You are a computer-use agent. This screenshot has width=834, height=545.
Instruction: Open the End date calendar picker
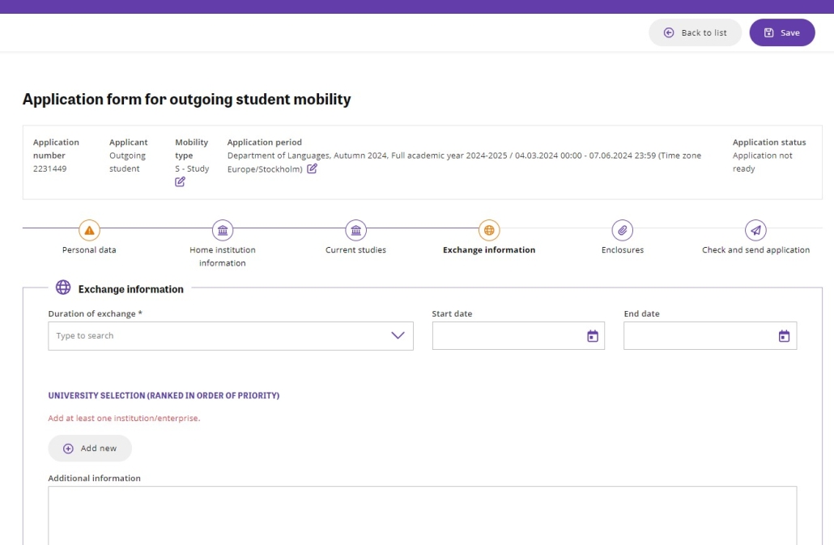point(784,336)
